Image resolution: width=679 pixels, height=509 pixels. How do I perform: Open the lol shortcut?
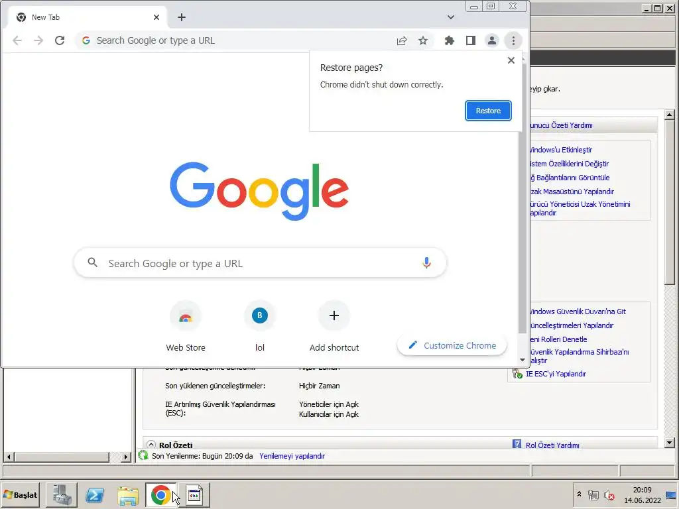pyautogui.click(x=259, y=327)
